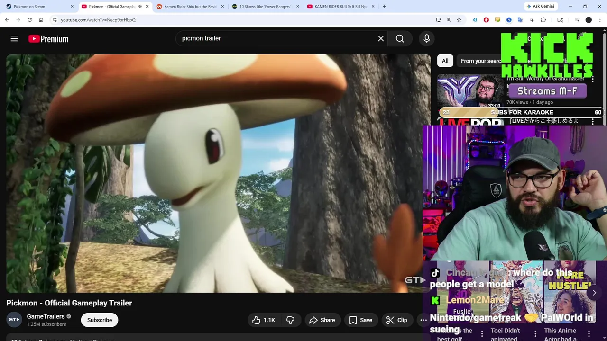Go to YouTube Premium home logo

coord(48,39)
